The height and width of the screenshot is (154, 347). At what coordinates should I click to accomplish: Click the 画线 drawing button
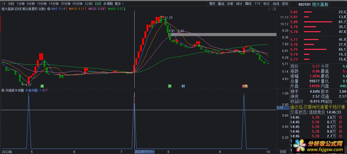click(x=248, y=4)
